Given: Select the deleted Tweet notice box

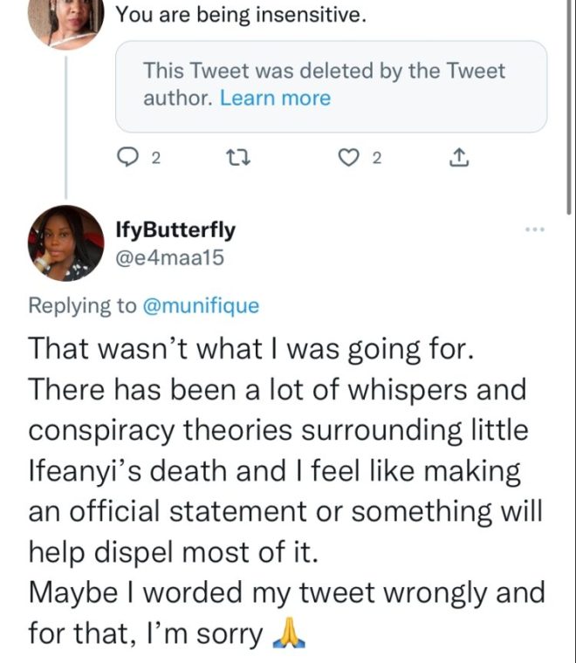Looking at the screenshot, I should (332, 85).
